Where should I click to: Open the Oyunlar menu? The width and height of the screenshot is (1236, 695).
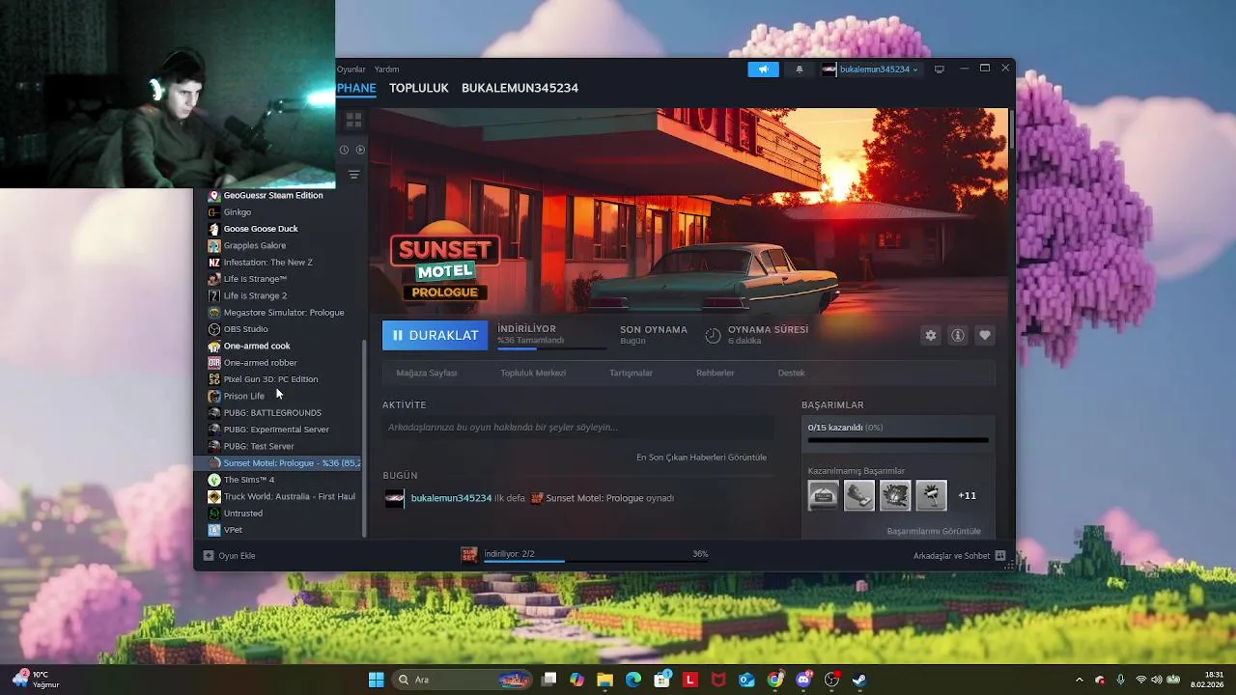coord(351,69)
